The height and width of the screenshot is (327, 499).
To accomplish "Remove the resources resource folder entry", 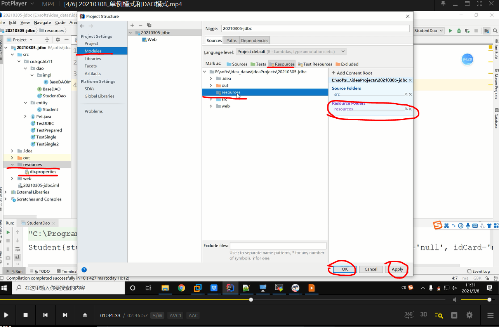I will (410, 109).
